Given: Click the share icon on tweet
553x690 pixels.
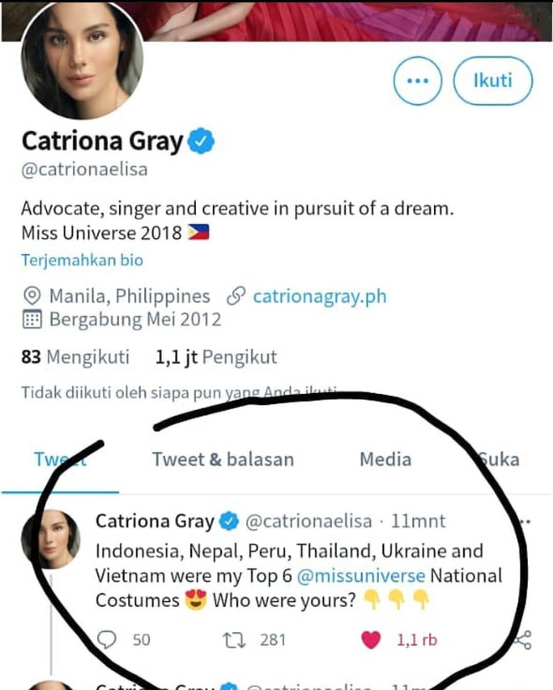Looking at the screenshot, I should [522, 641].
